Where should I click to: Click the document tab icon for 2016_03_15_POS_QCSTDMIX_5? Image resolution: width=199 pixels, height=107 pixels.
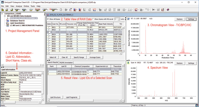click(48, 15)
